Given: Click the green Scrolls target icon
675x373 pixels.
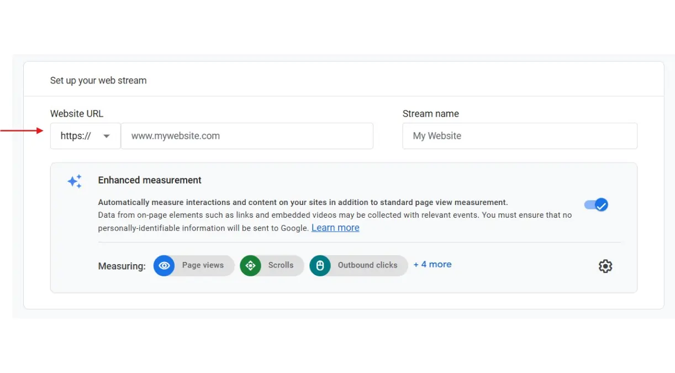Looking at the screenshot, I should pyautogui.click(x=250, y=266).
